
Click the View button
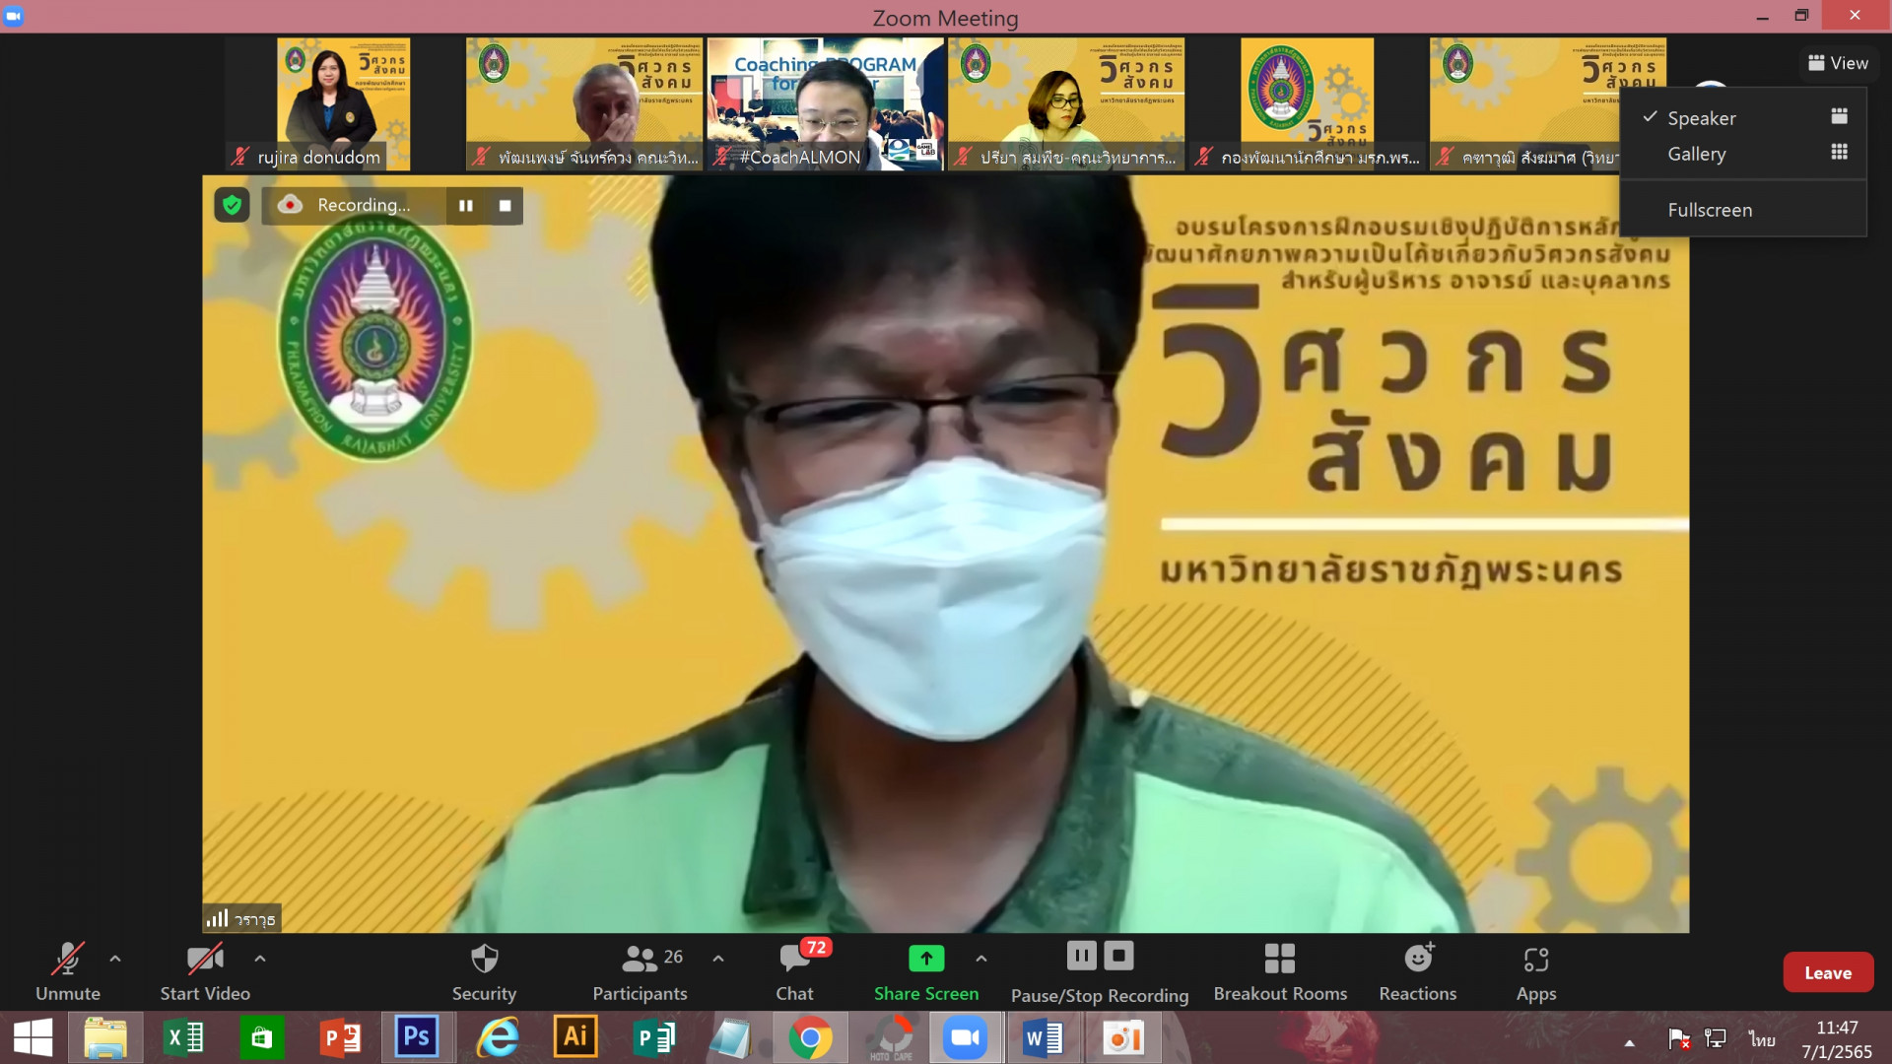(1838, 63)
